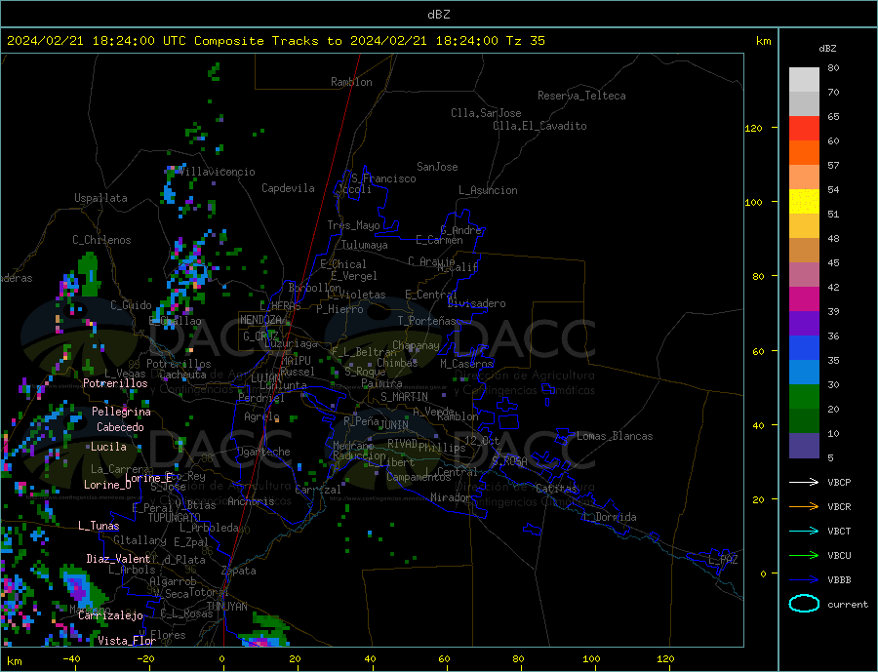
Task: Click the TUPUNGATO town label
Action: click(x=175, y=518)
